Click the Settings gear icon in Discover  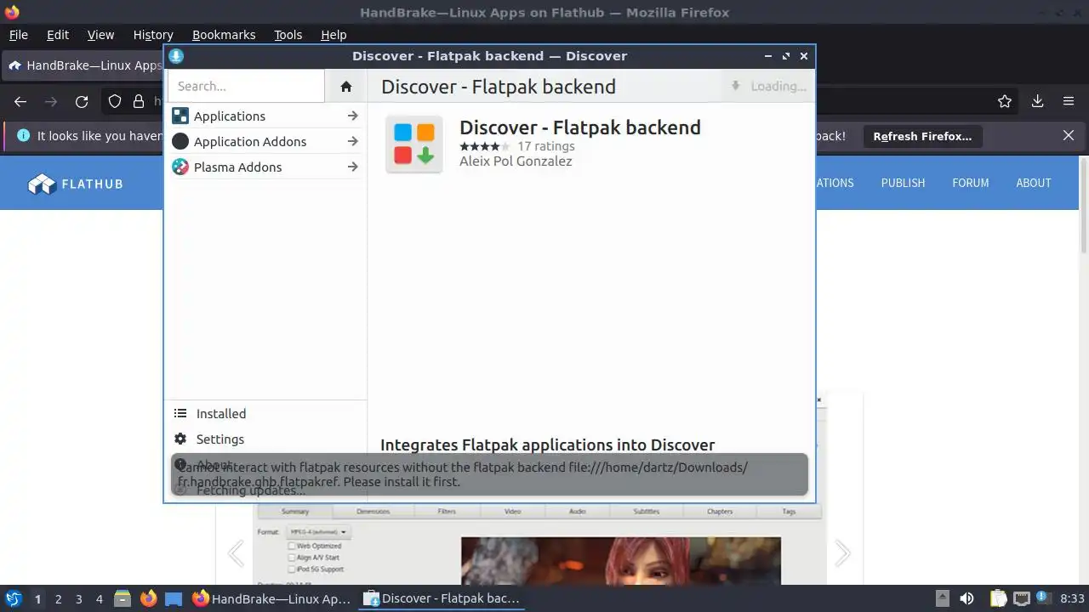180,439
